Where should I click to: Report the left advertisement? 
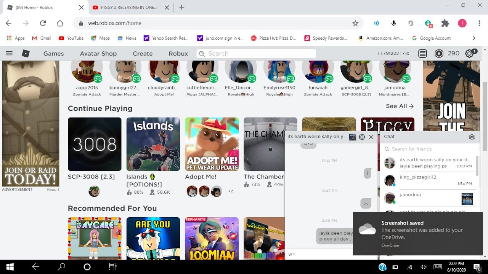point(53,190)
